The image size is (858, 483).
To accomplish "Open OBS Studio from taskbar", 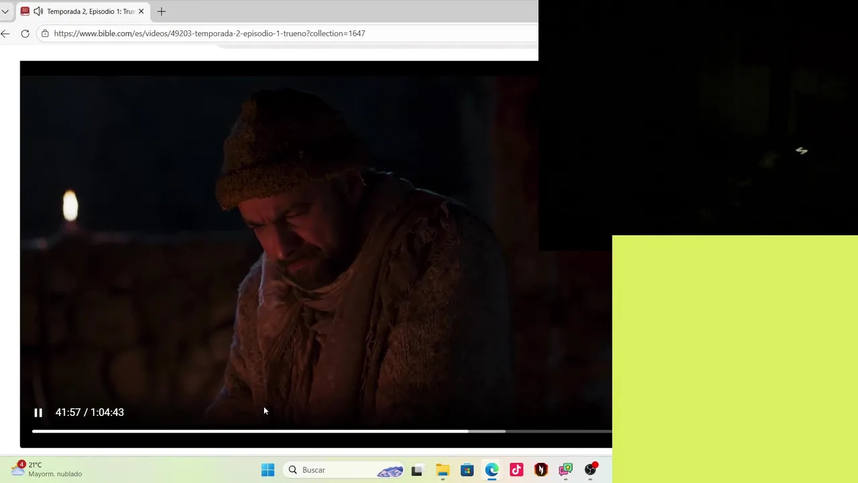I will [591, 470].
